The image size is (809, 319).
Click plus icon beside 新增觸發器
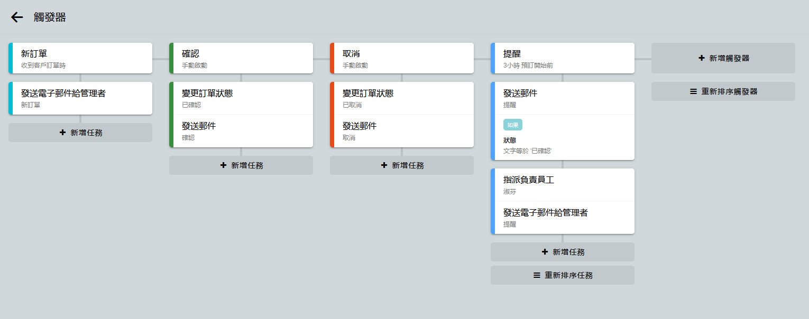701,58
